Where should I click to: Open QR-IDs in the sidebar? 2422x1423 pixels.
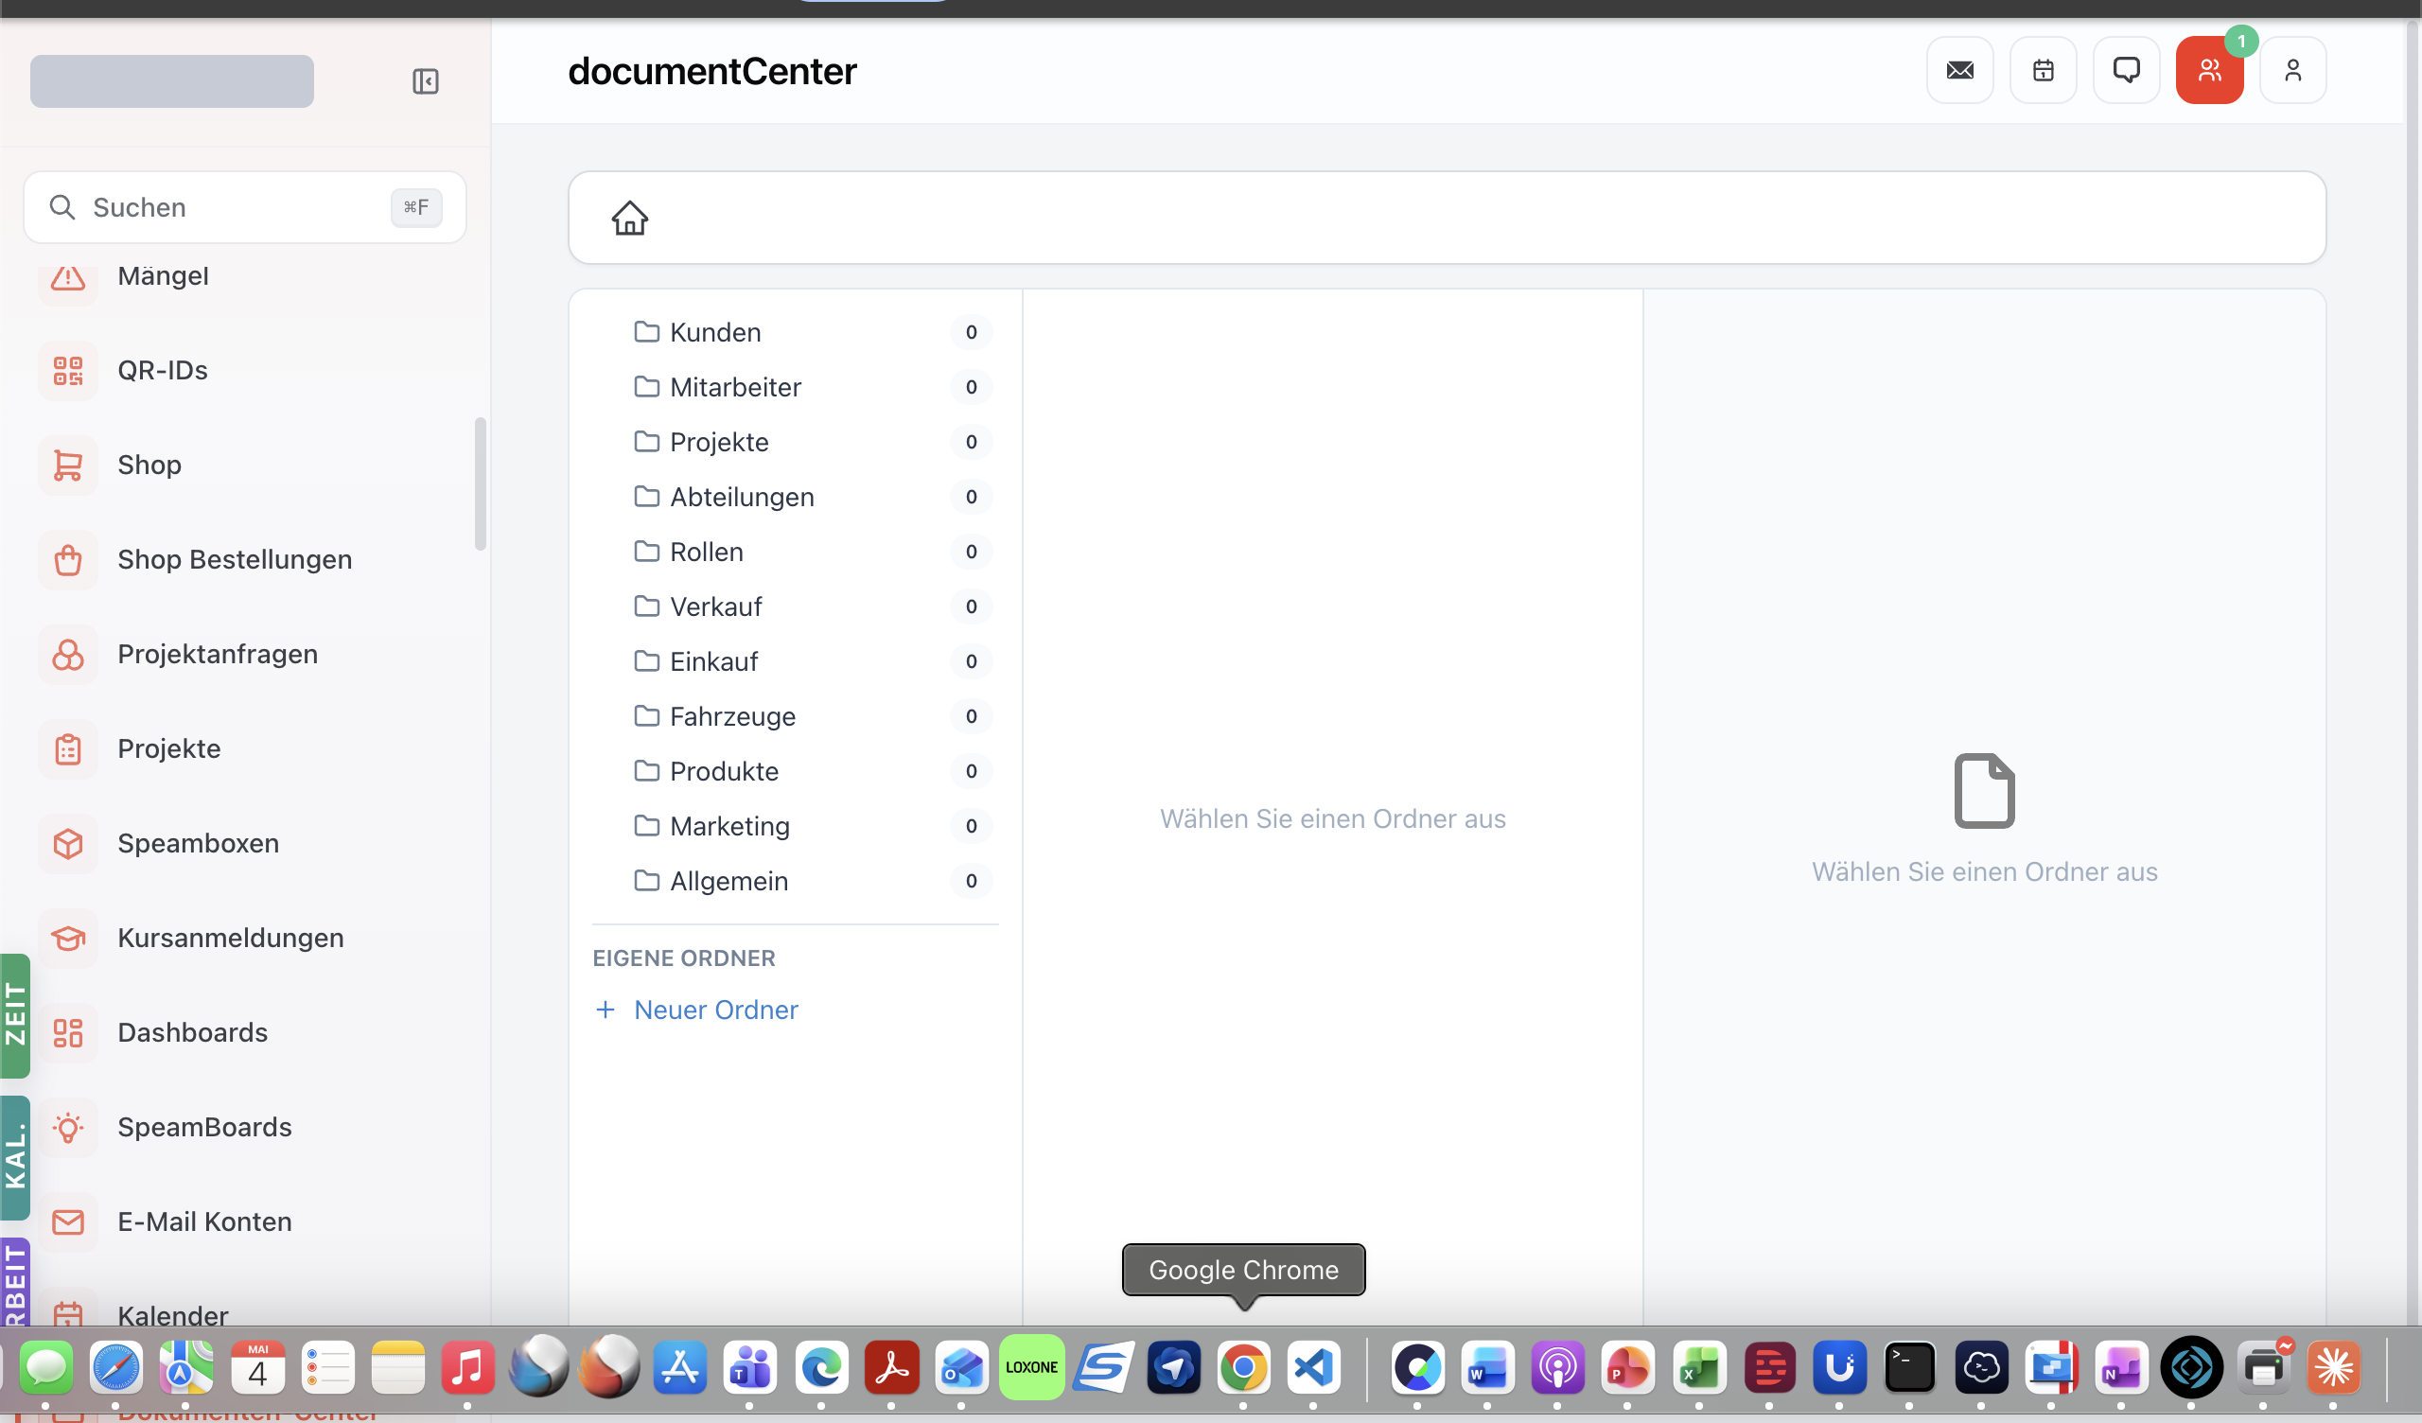(245, 370)
